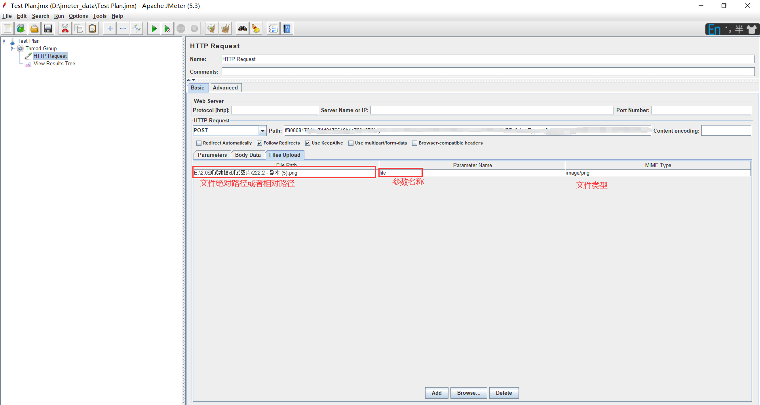Click the Stop test icon
The height and width of the screenshot is (405, 760).
click(x=181, y=29)
